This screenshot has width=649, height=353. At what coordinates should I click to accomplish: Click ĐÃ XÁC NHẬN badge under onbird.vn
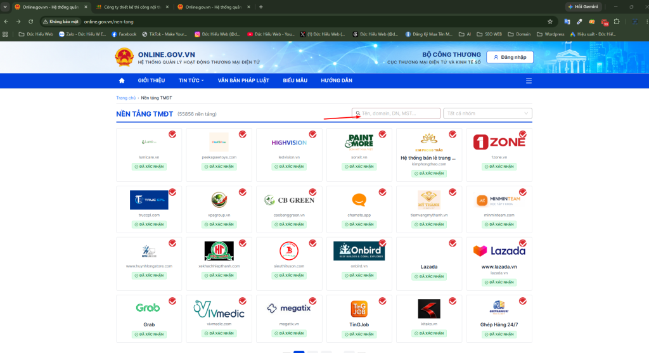(359, 275)
